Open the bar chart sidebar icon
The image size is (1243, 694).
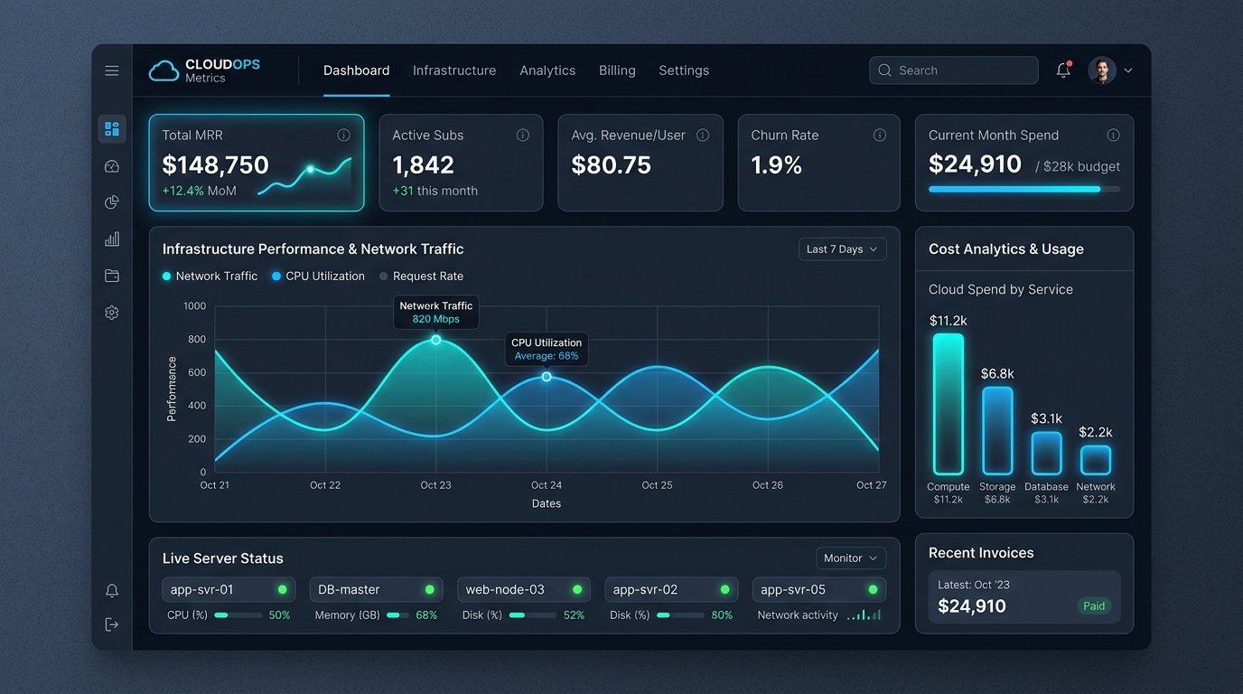pyautogui.click(x=112, y=239)
